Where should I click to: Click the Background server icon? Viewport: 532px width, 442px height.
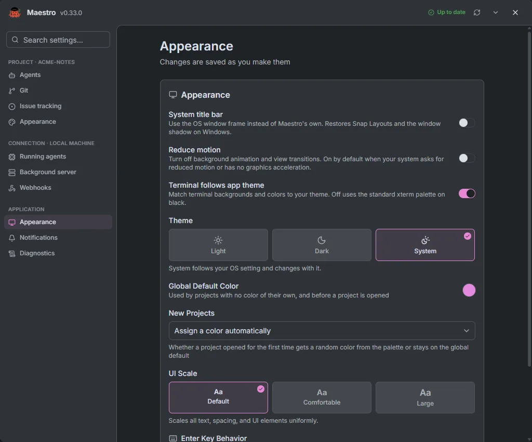click(x=12, y=173)
